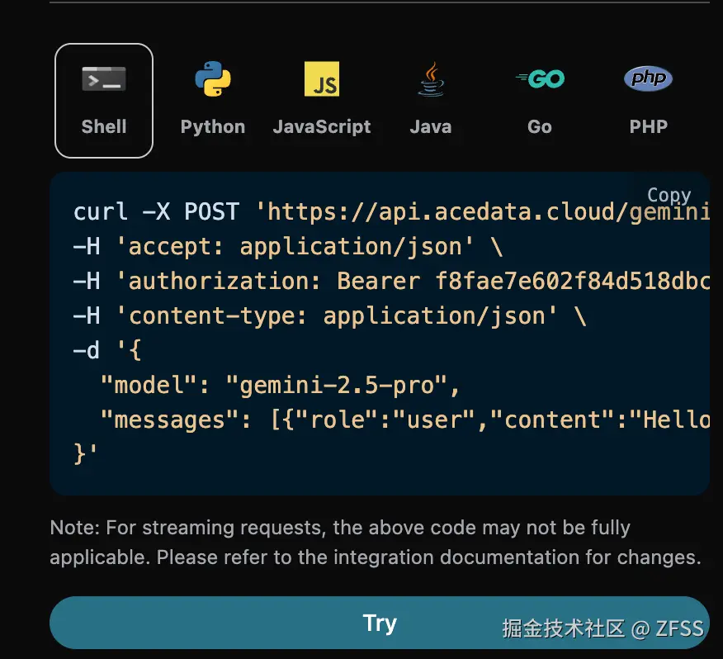Click the api.acedata.cloud URL text
The image size is (723, 659).
(483, 212)
